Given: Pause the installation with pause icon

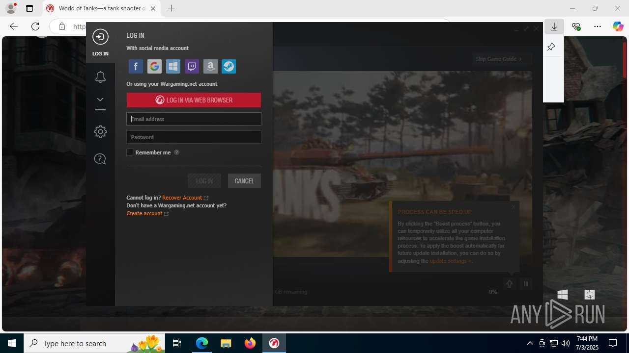Looking at the screenshot, I should tap(526, 284).
